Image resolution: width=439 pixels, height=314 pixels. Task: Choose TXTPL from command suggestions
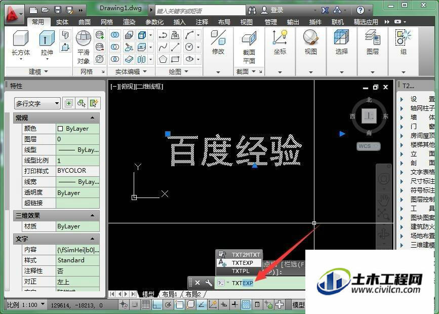point(239,271)
